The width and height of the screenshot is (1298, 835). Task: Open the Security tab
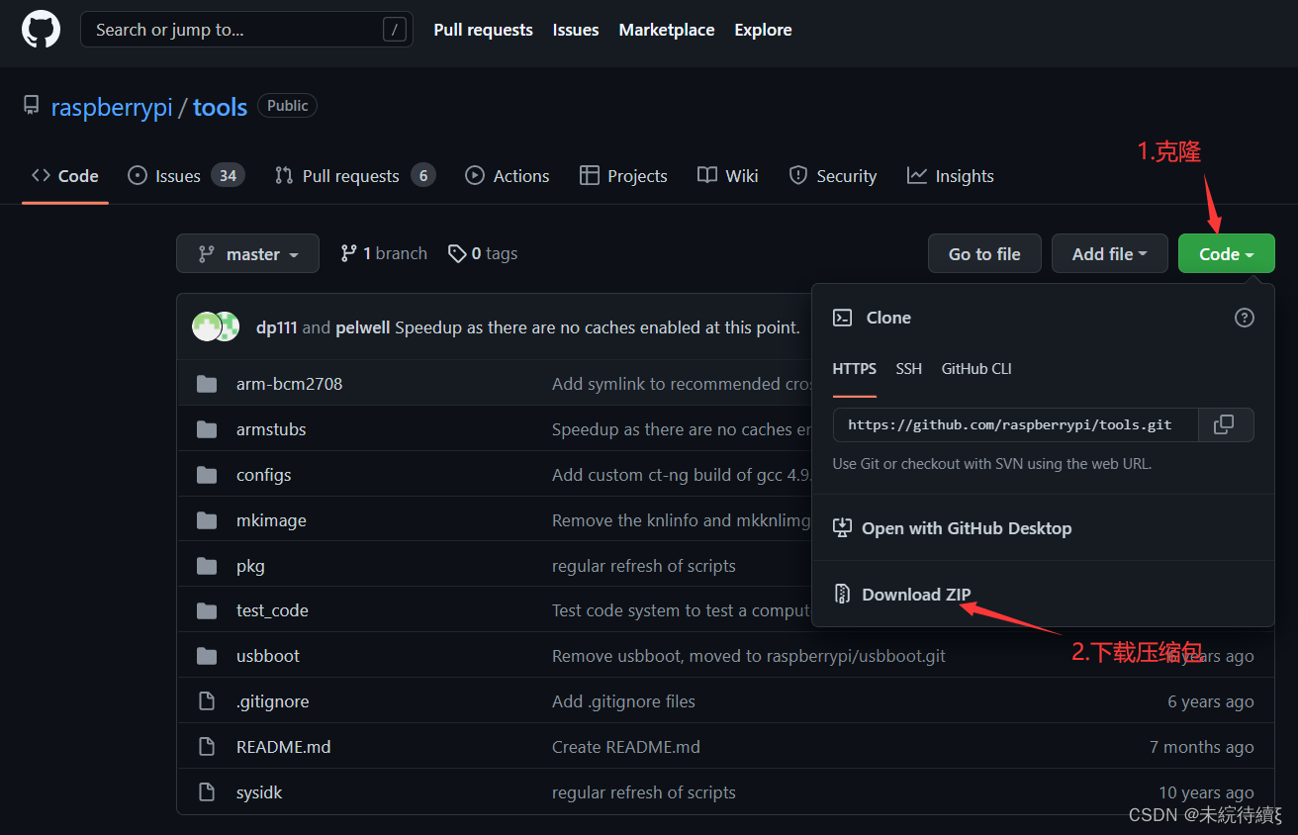[833, 176]
